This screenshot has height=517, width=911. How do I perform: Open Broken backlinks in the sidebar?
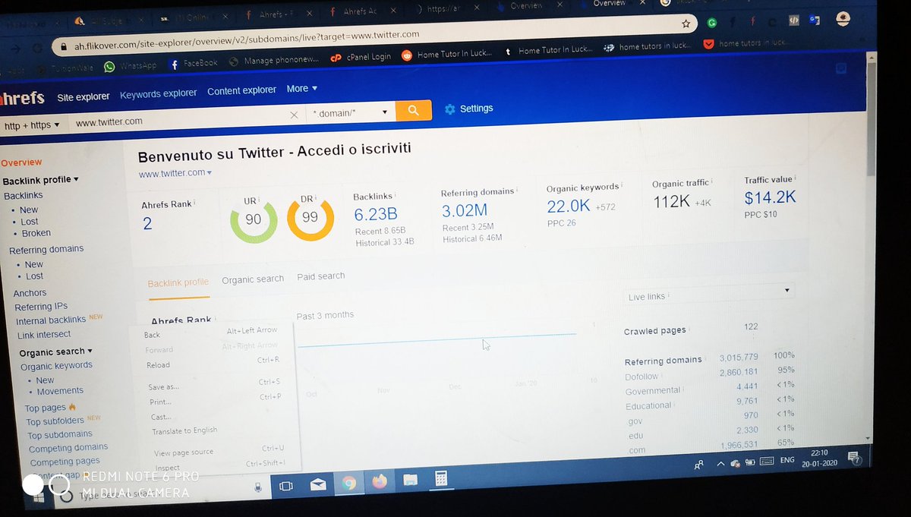pos(36,233)
